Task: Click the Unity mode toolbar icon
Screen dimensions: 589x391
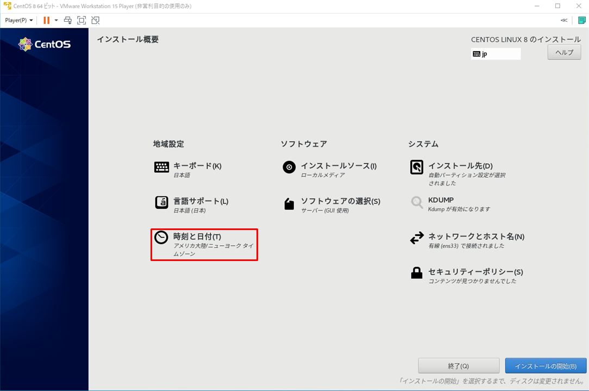Action: pyautogui.click(x=96, y=20)
